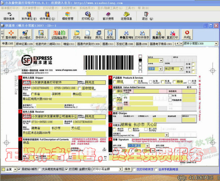Create new waybill with 新建
Viewport: 220px width, 181px height.
click(x=88, y=34)
